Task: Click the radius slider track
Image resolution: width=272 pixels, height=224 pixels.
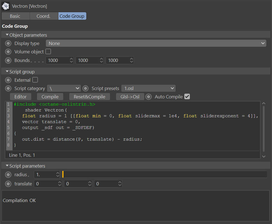Action: pos(165,174)
